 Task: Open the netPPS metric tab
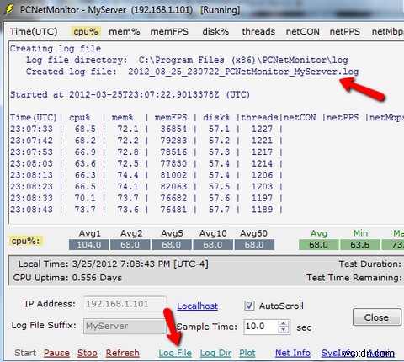(344, 31)
